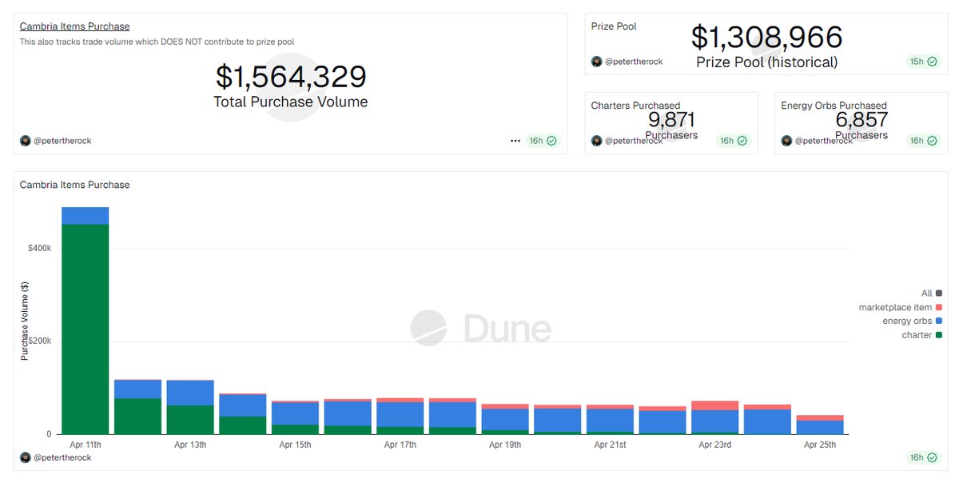The image size is (959, 483).
Task: Click avatar on Total Purchase Volume card
Action: [26, 141]
